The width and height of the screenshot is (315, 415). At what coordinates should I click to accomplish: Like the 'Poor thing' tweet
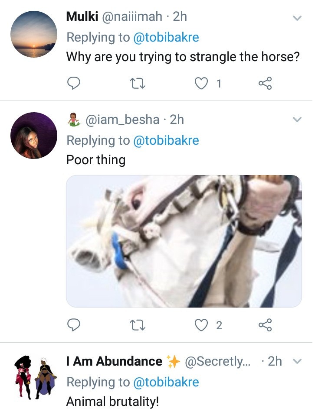201,325
